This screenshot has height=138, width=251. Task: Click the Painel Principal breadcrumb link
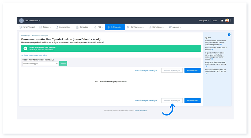(26, 36)
